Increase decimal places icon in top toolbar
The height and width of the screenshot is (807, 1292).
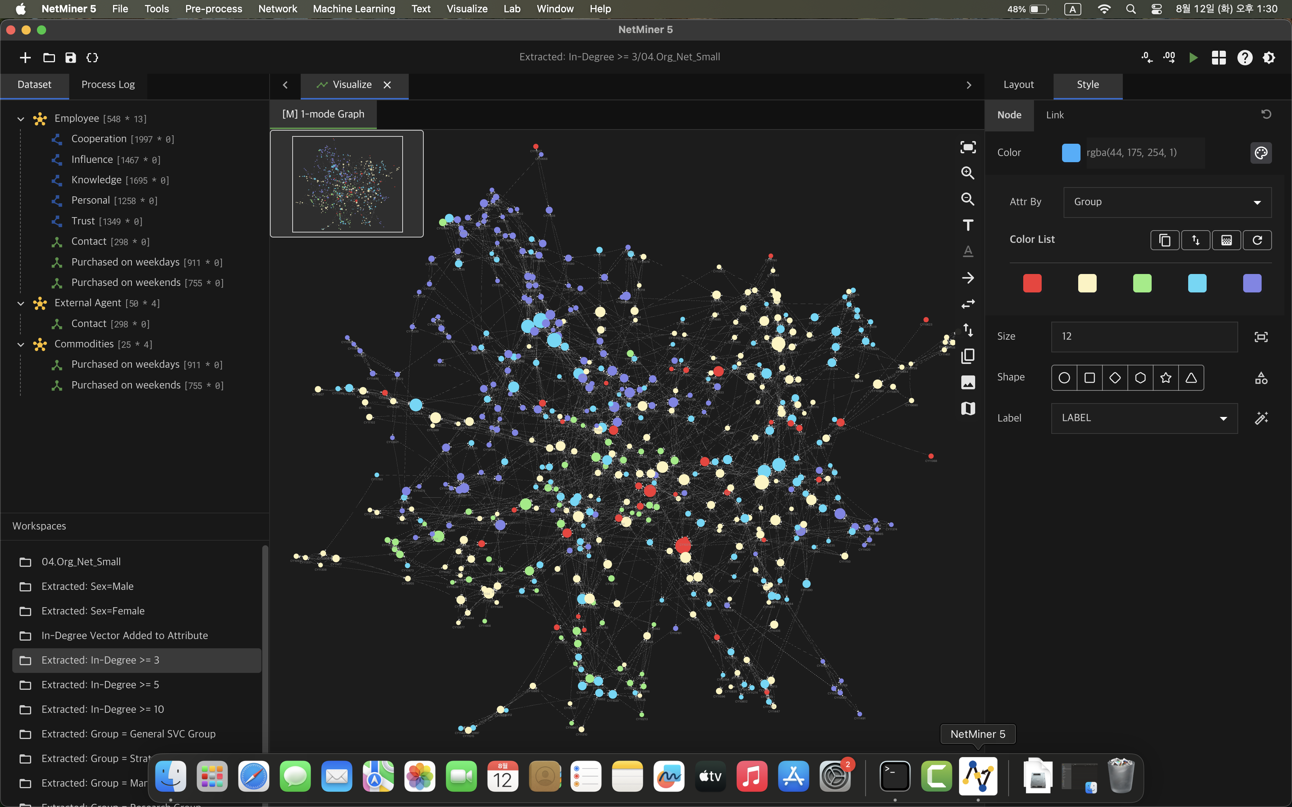click(x=1169, y=58)
